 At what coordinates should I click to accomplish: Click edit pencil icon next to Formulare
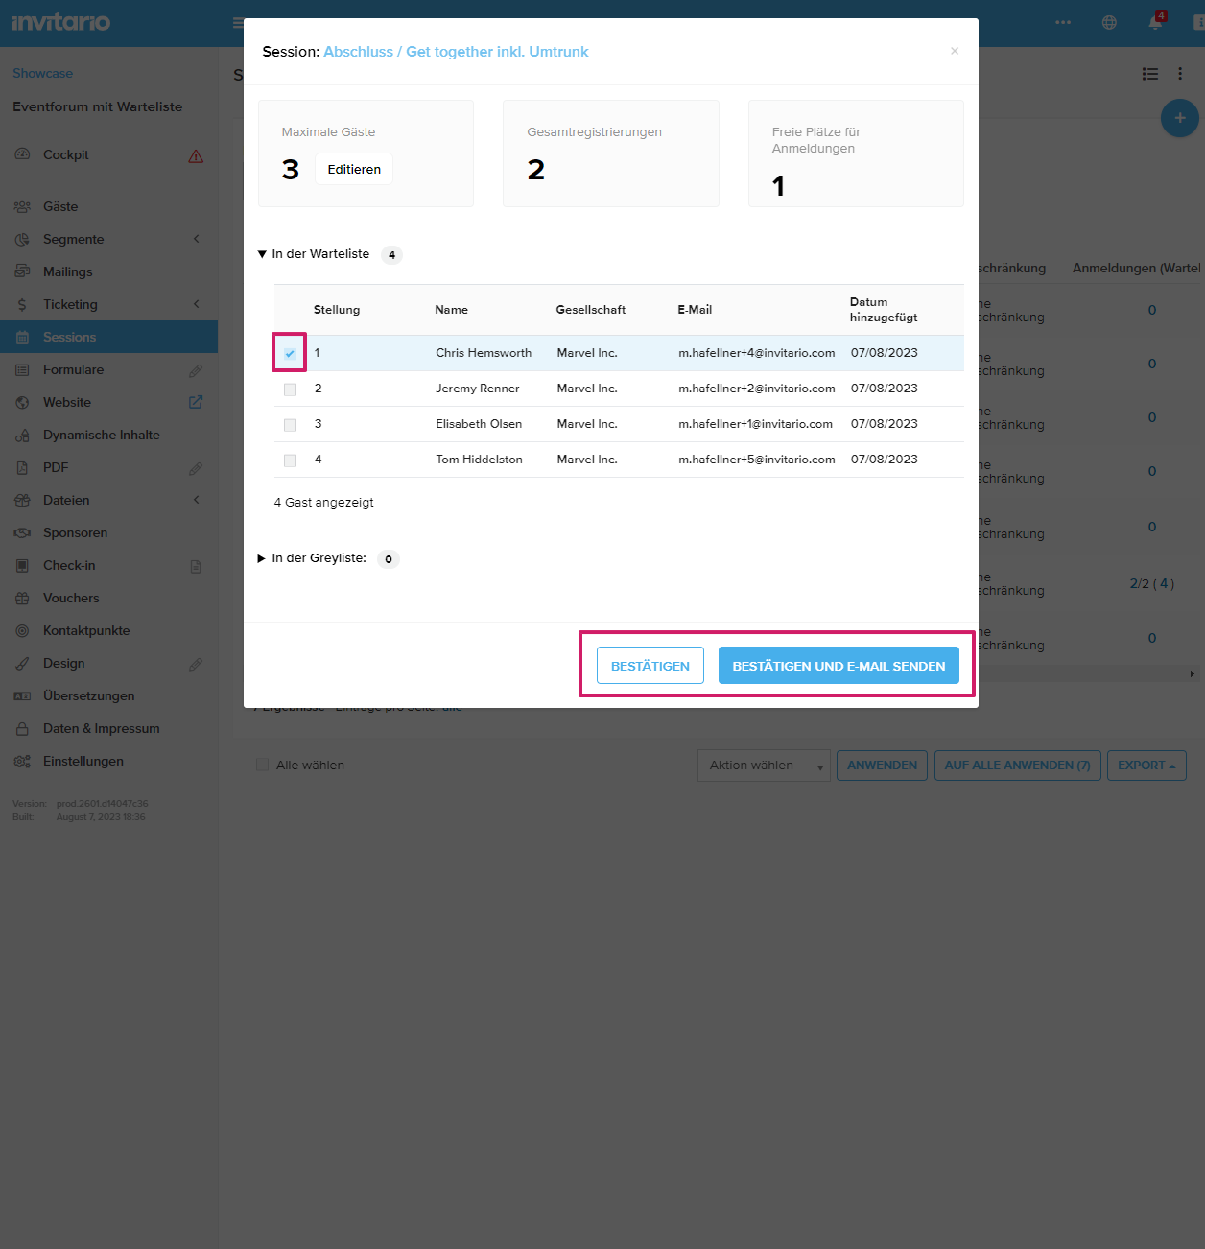(196, 370)
